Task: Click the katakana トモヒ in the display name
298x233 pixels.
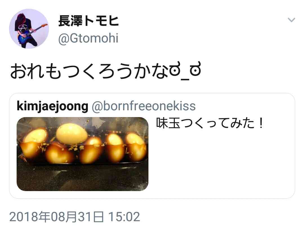Action: 101,21
